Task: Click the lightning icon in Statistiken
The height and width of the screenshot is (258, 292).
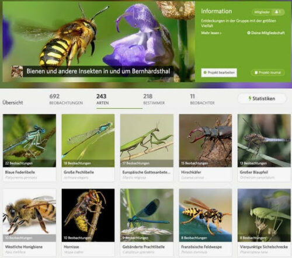Action: coord(250,99)
